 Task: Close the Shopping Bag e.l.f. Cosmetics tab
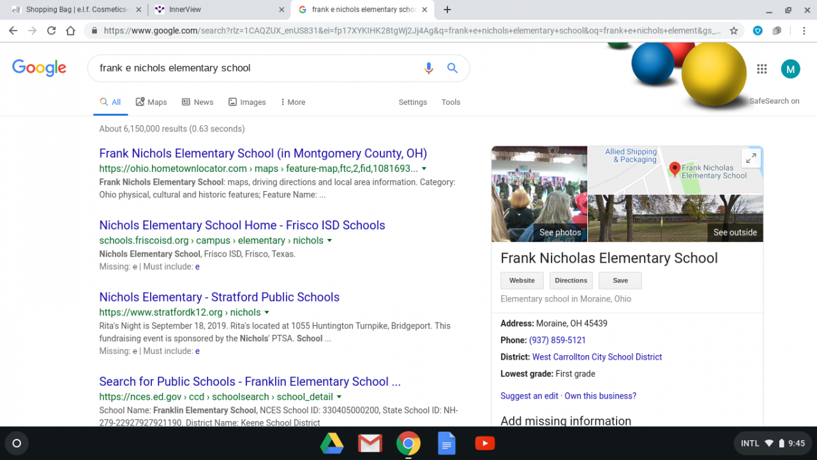139,10
